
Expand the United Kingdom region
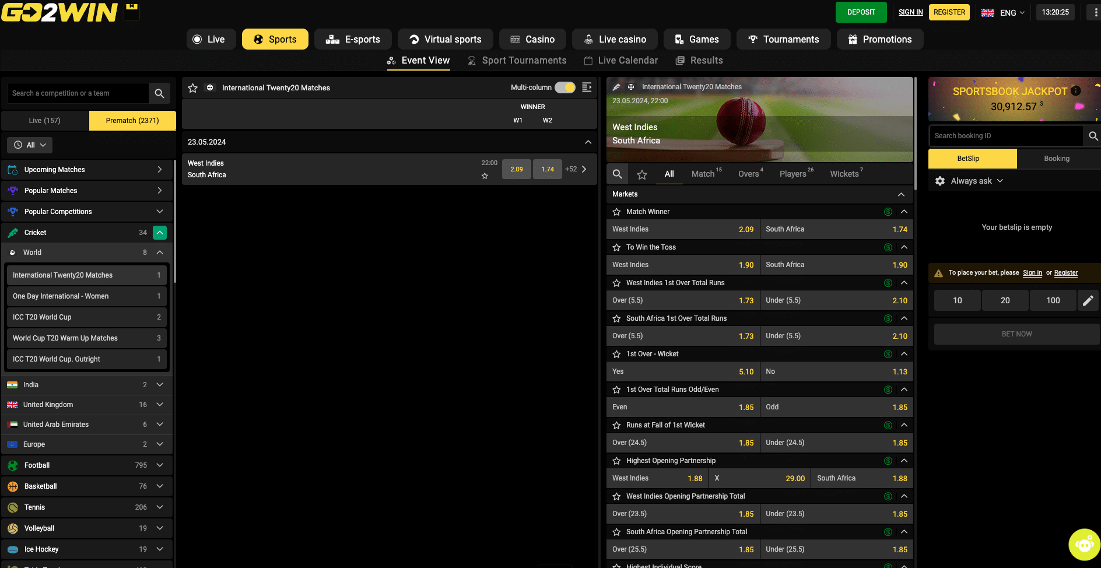click(x=160, y=405)
